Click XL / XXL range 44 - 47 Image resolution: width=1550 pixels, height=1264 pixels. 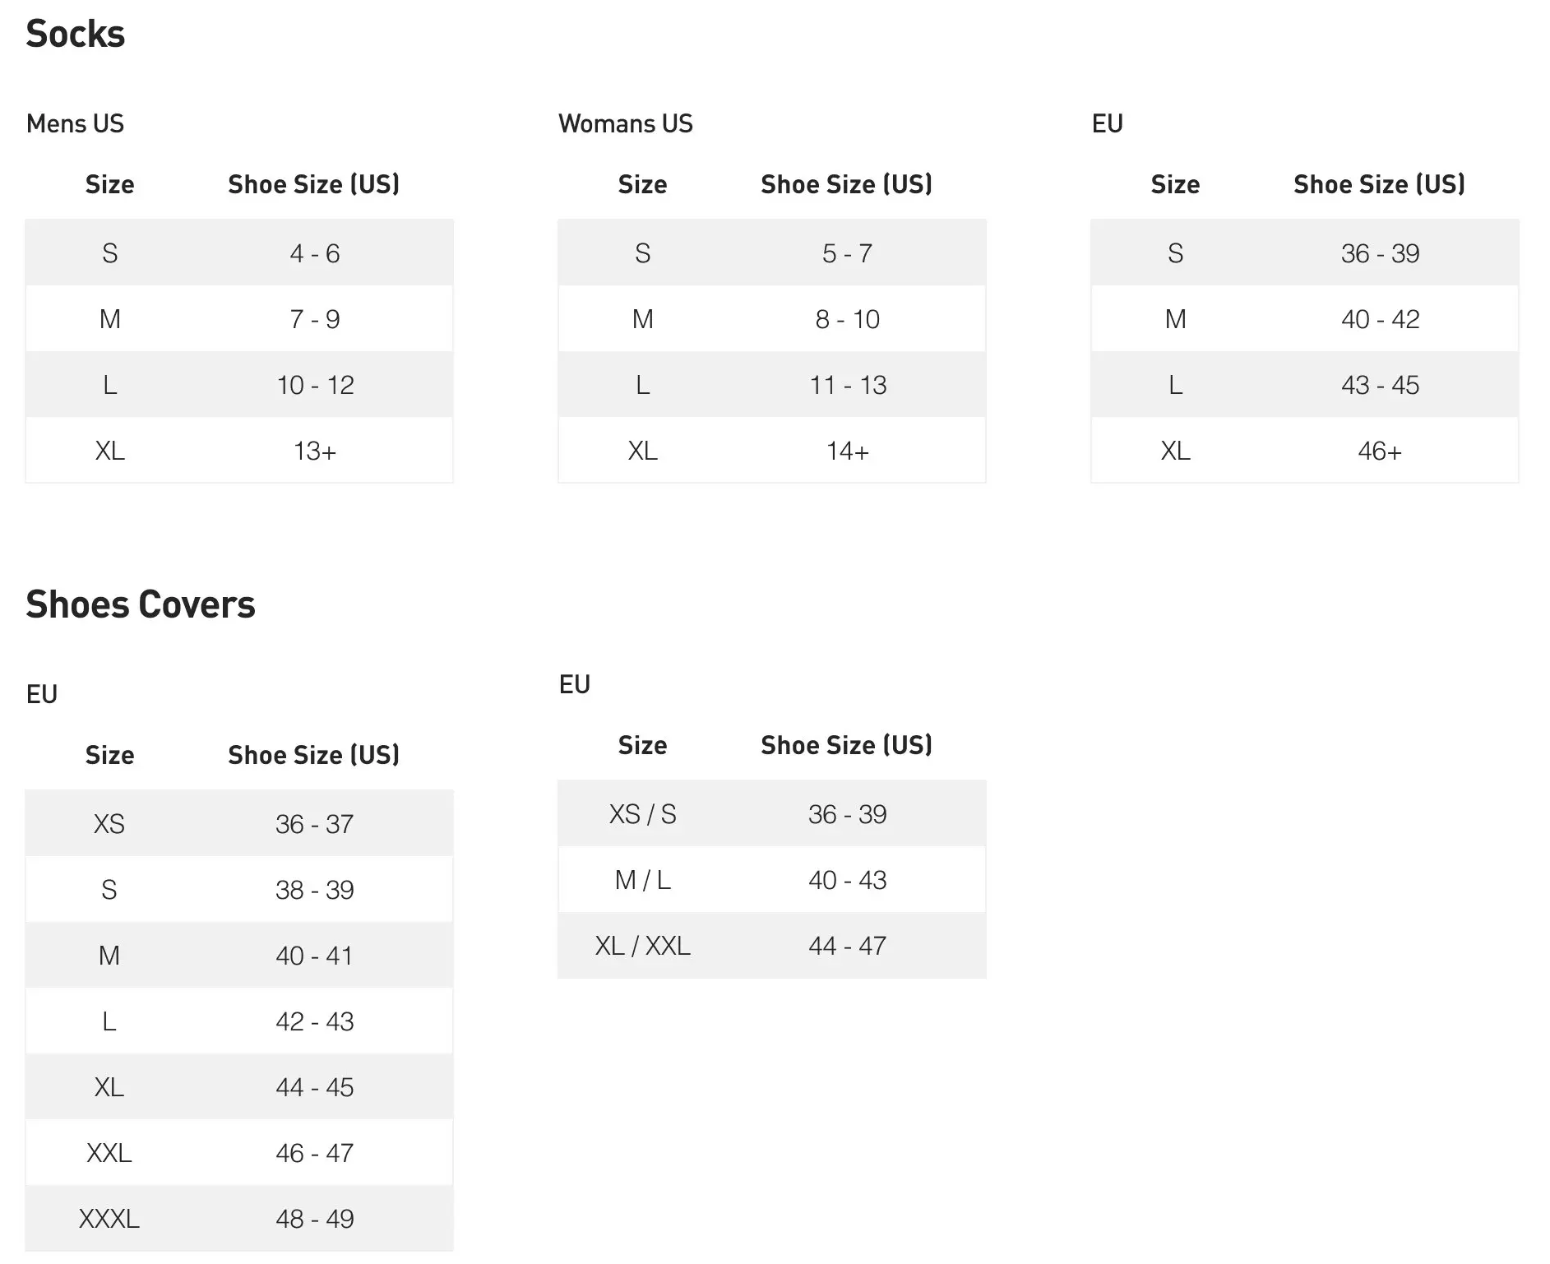pyautogui.click(x=848, y=946)
